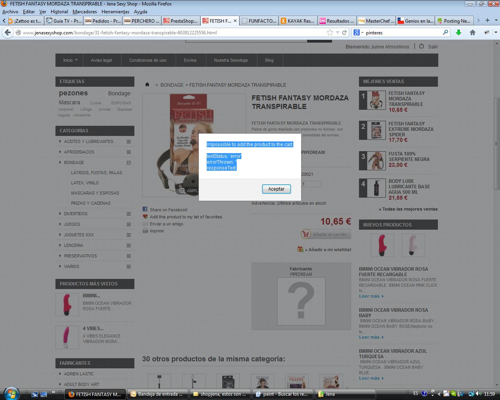Viewport: 500px width, 400px height.
Task: Open Nuestra Sexologa navigation link
Action: pyautogui.click(x=231, y=60)
